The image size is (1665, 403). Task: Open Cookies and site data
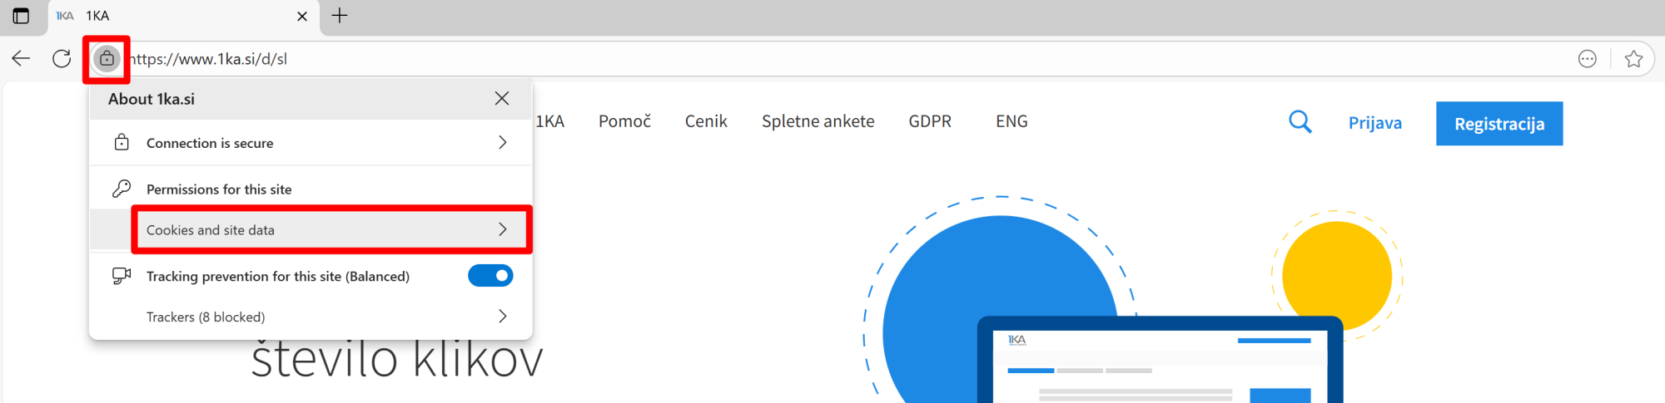331,230
